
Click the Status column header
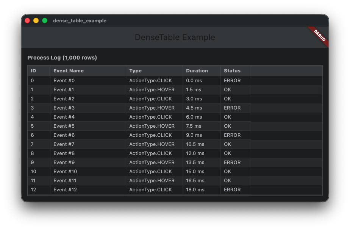tap(236, 71)
